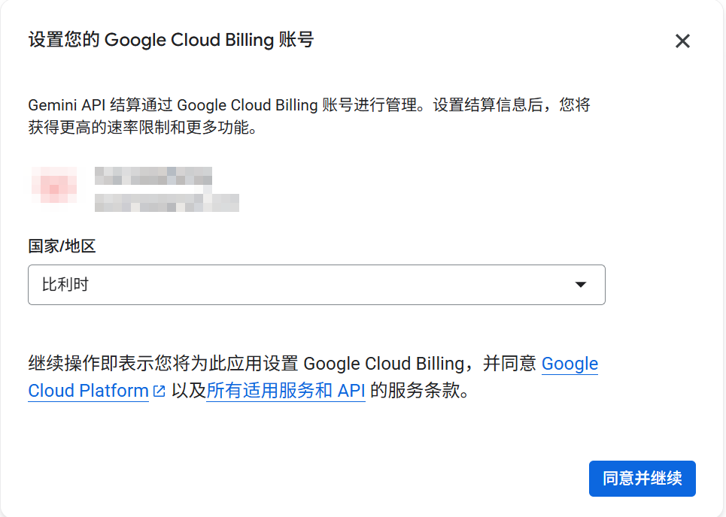This screenshot has width=726, height=517.
Task: Click the 同意并继续 button
Action: pos(642,479)
